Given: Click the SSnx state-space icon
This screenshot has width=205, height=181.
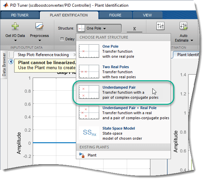Looking at the screenshot, I should [x=89, y=133].
